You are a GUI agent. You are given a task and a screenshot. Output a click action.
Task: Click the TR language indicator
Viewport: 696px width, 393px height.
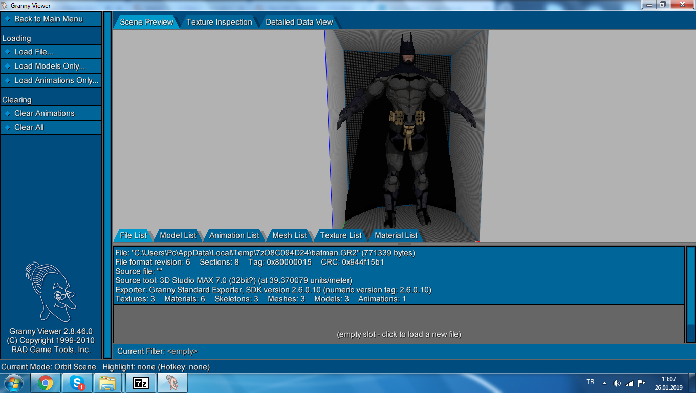pos(590,382)
